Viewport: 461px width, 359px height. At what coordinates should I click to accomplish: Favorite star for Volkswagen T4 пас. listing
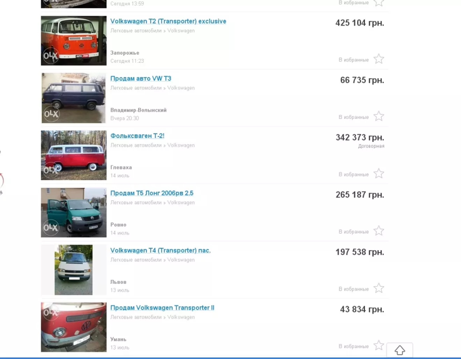click(x=379, y=288)
